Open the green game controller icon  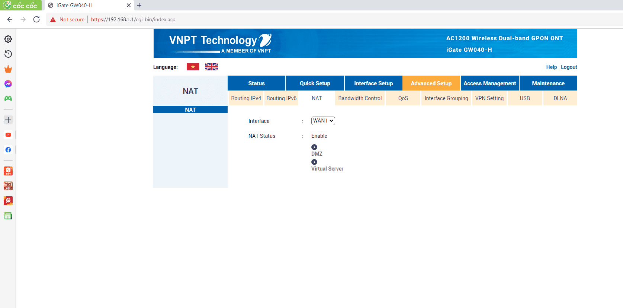pyautogui.click(x=8, y=99)
